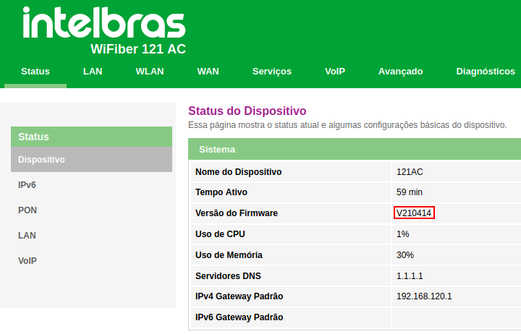Click the IPv6 Gateway Padrão label
The height and width of the screenshot is (334, 521).
[x=240, y=317]
